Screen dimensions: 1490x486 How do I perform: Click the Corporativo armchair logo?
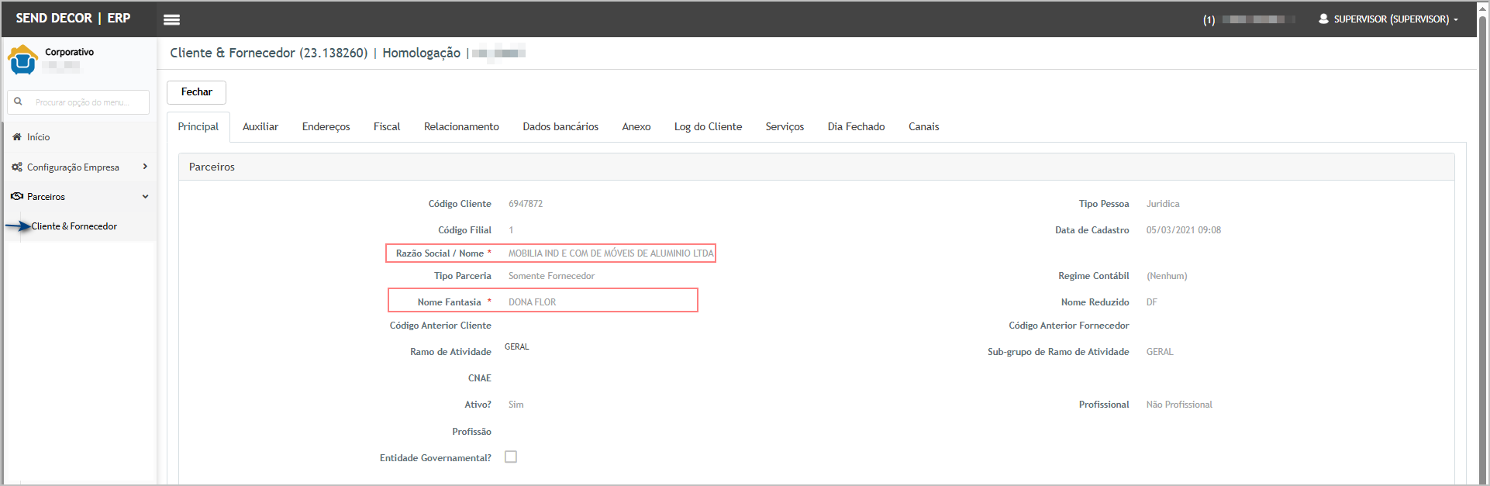22,60
